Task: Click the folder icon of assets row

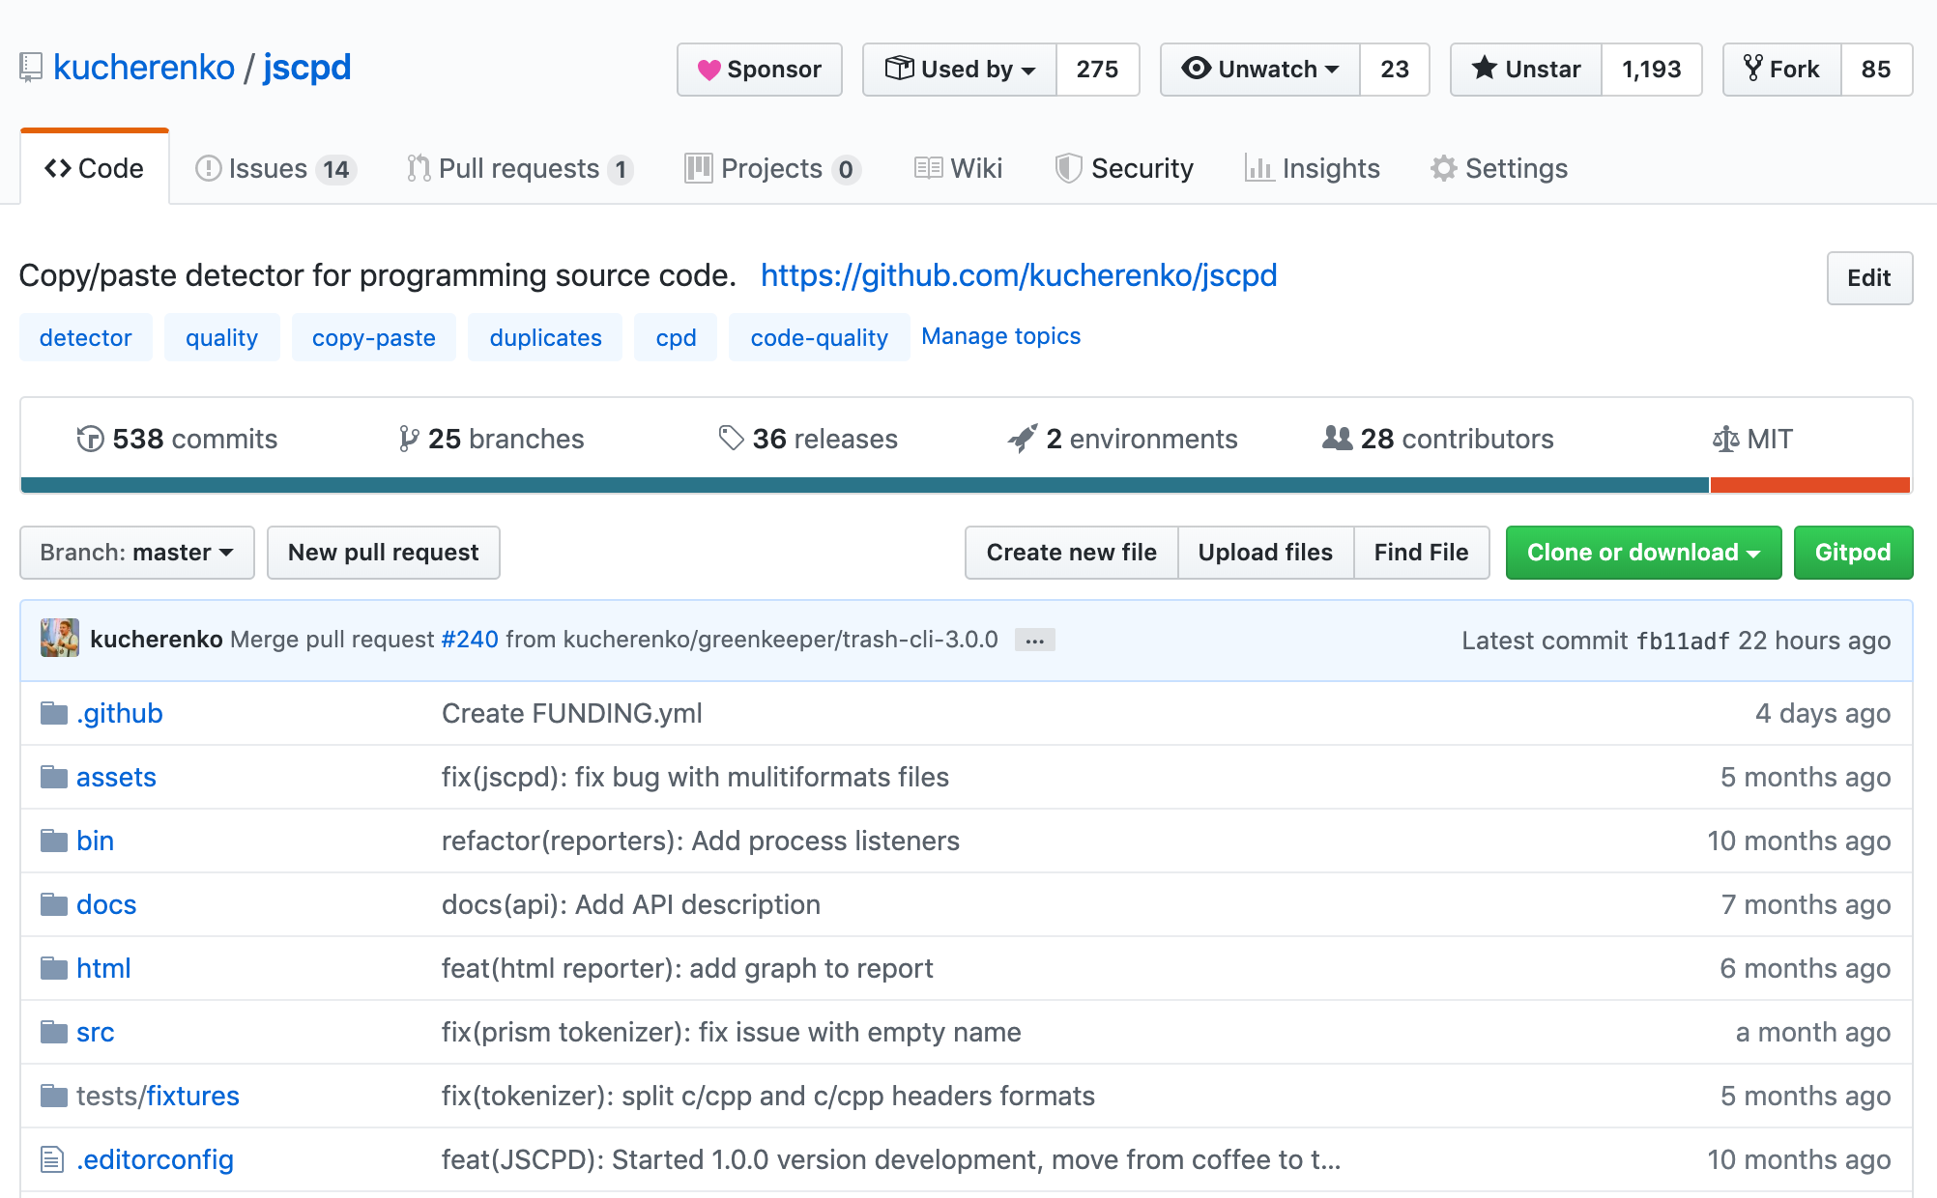Action: point(54,777)
